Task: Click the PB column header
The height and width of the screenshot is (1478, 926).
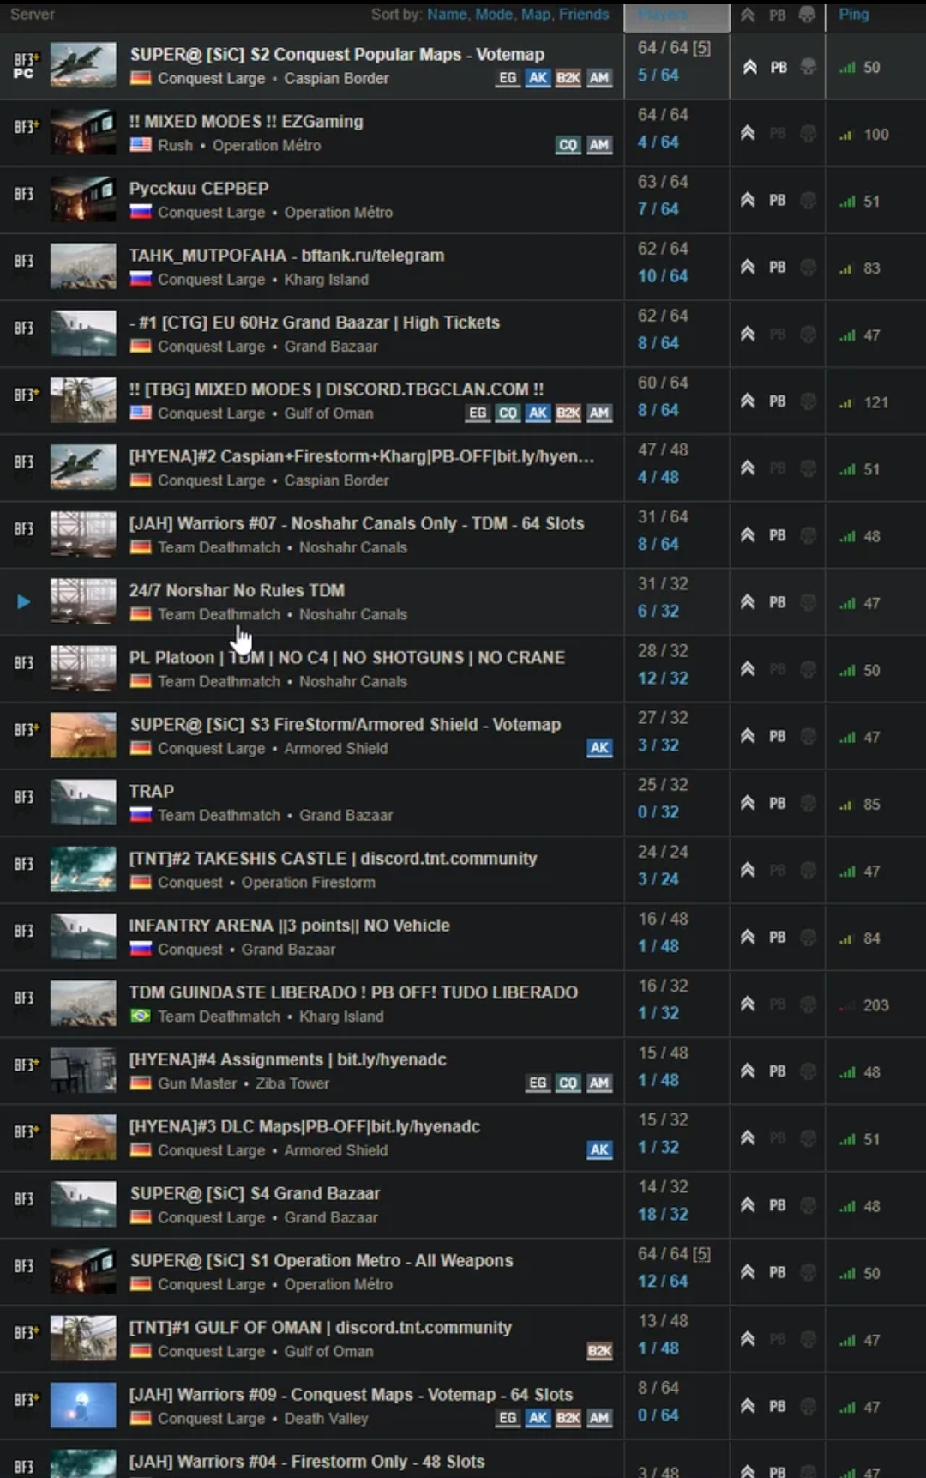Action: [x=777, y=15]
